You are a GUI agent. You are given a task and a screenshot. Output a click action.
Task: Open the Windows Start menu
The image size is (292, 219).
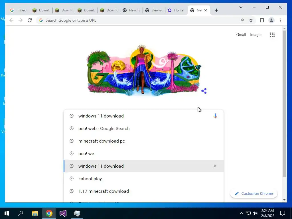[x=7, y=213]
